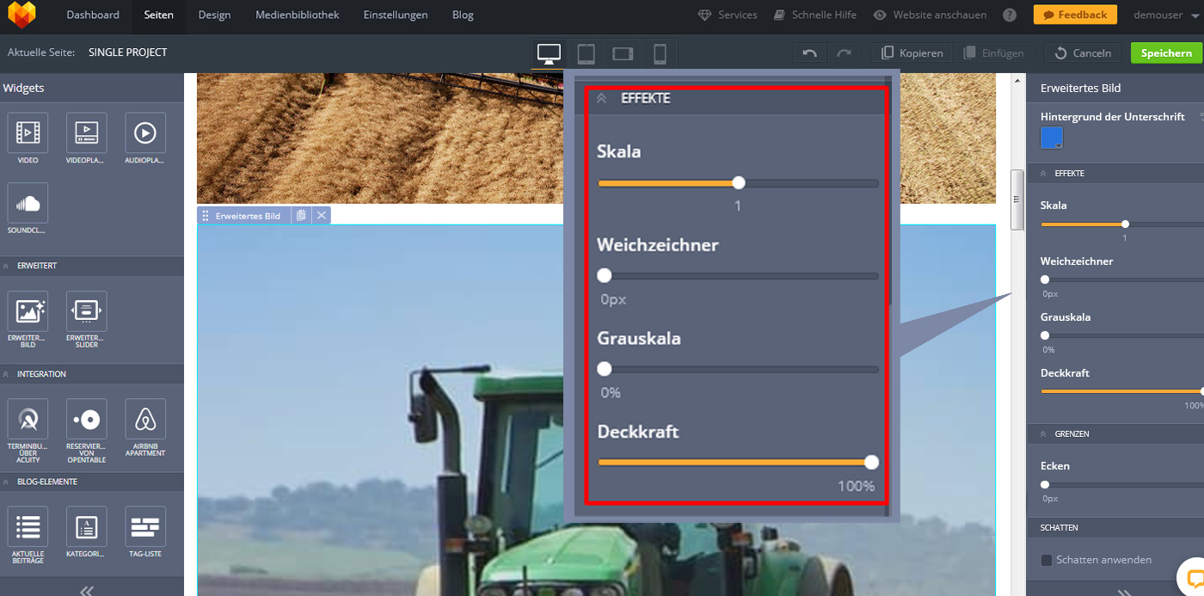
Task: Select the Tag-Liste widget
Action: (x=145, y=527)
